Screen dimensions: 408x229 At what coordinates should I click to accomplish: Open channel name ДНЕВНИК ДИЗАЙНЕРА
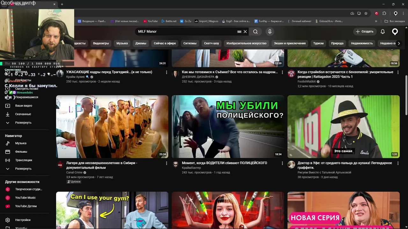tap(198, 77)
